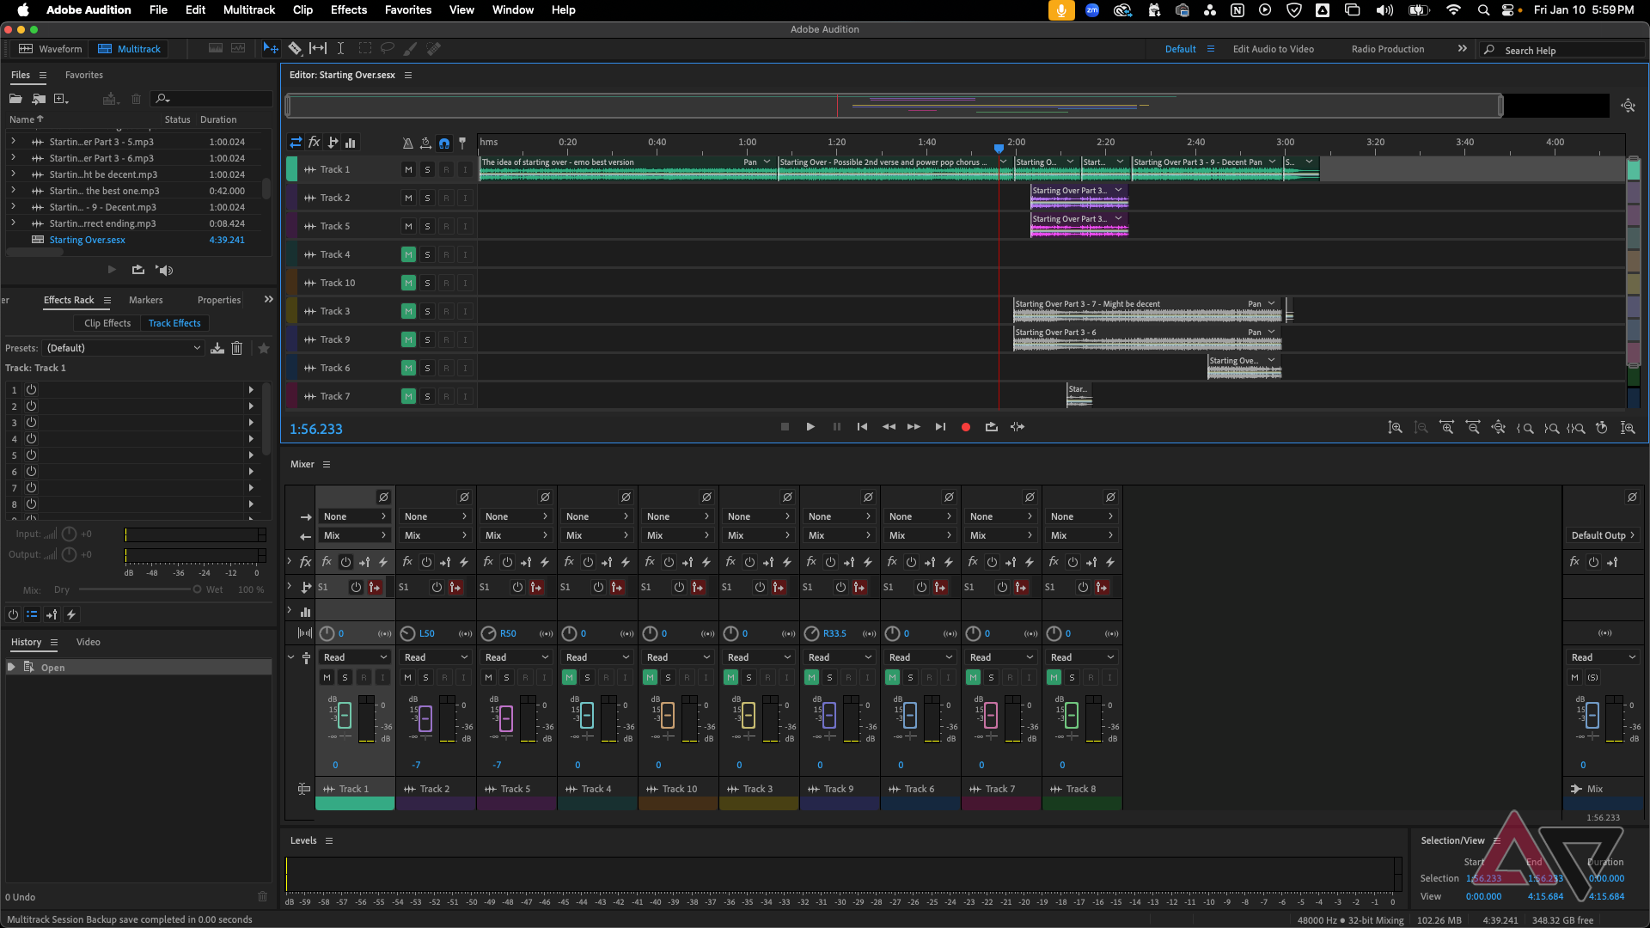This screenshot has height=928, width=1650.
Task: Open the Effects menu
Action: (x=349, y=9)
